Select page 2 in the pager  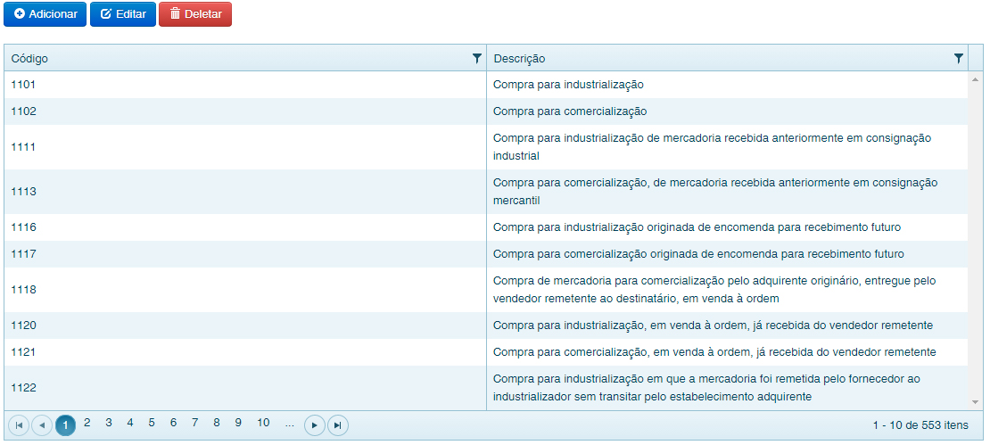pyautogui.click(x=87, y=423)
